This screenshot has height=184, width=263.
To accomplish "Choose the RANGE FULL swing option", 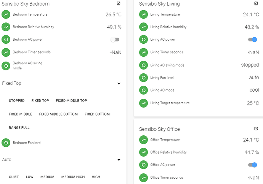I will pyautogui.click(x=19, y=128).
